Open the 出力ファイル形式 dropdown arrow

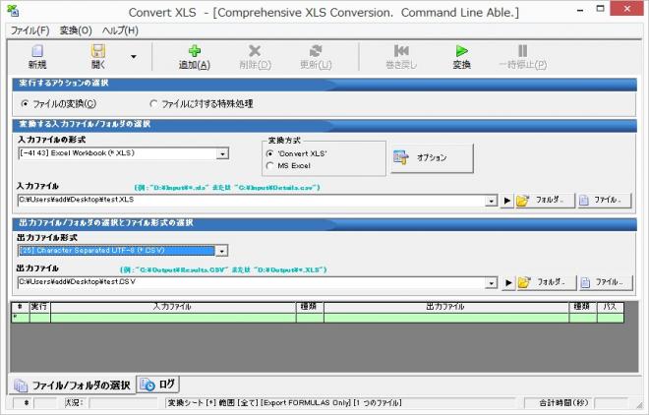pyautogui.click(x=222, y=251)
